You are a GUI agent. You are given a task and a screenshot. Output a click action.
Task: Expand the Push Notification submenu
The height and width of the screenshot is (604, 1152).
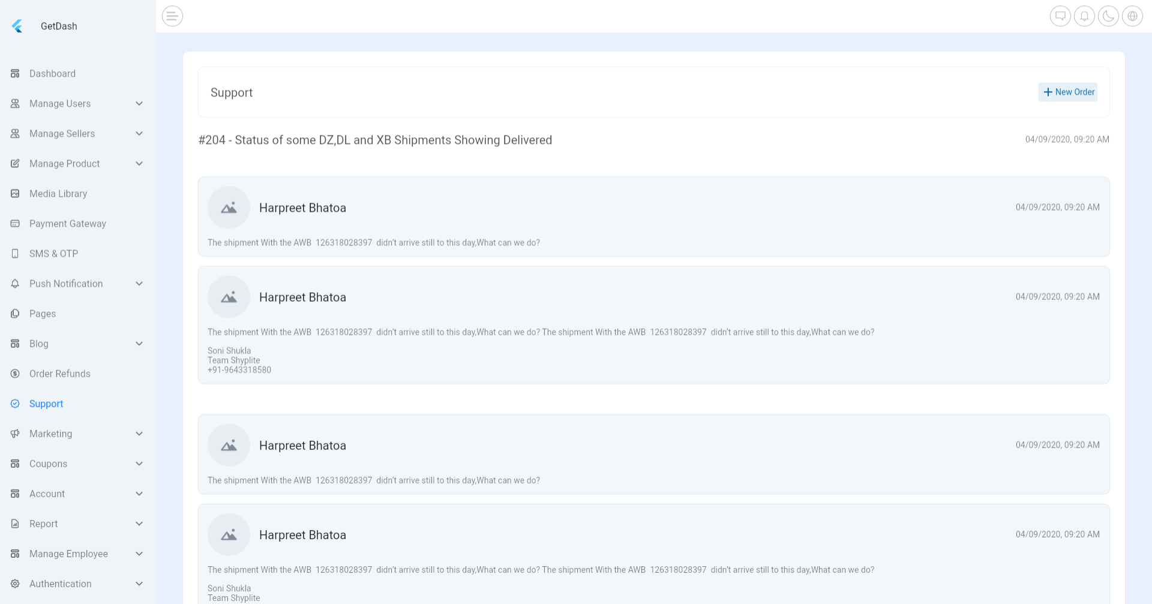coord(139,284)
